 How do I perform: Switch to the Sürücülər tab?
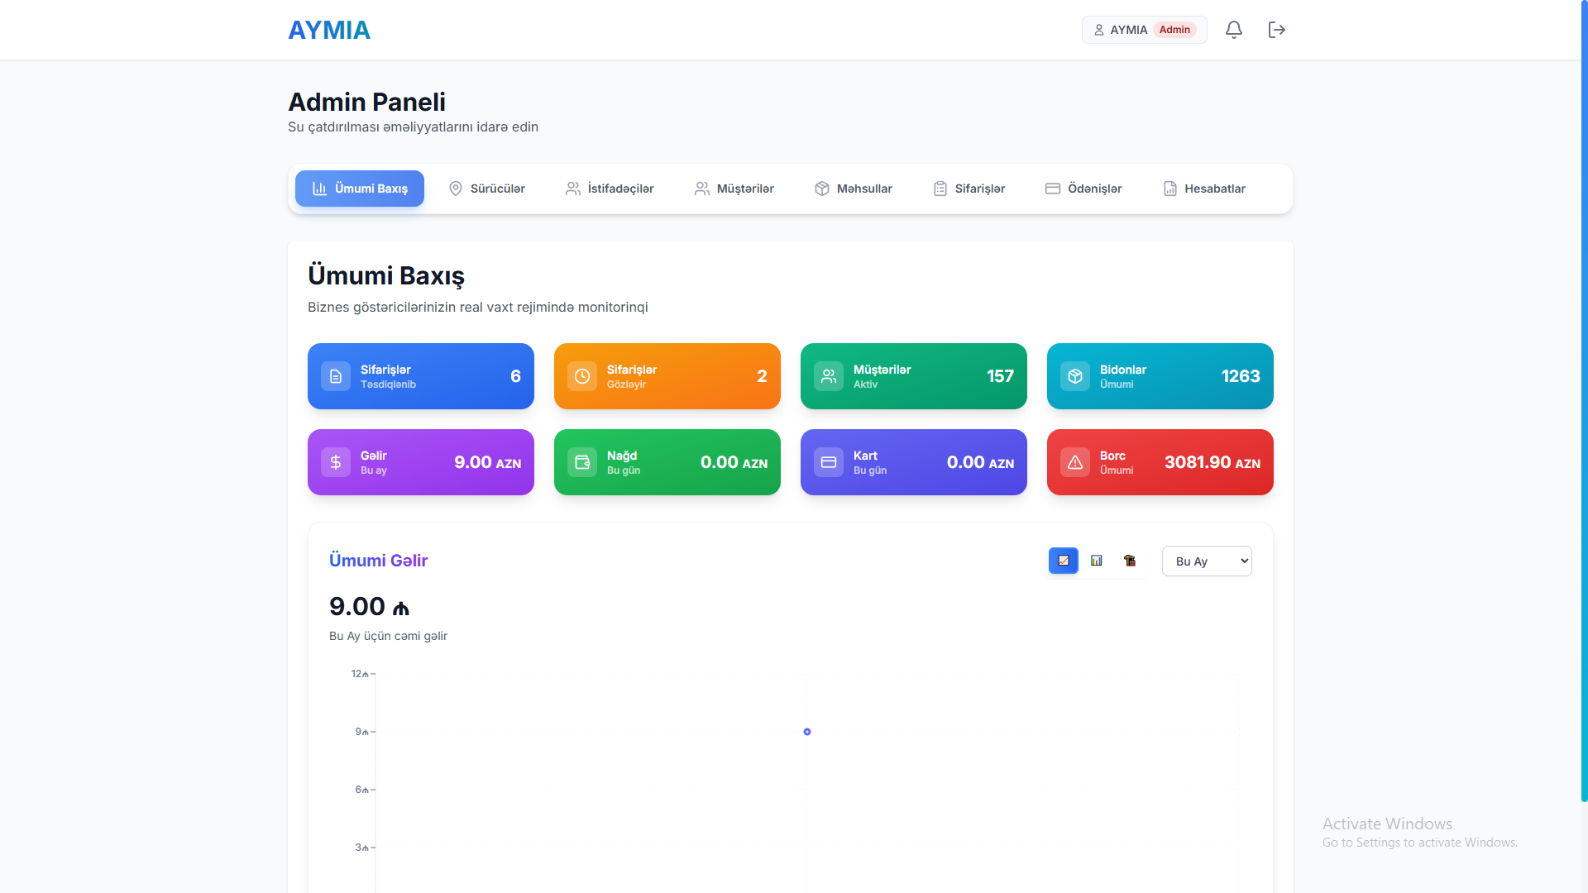pos(487,189)
